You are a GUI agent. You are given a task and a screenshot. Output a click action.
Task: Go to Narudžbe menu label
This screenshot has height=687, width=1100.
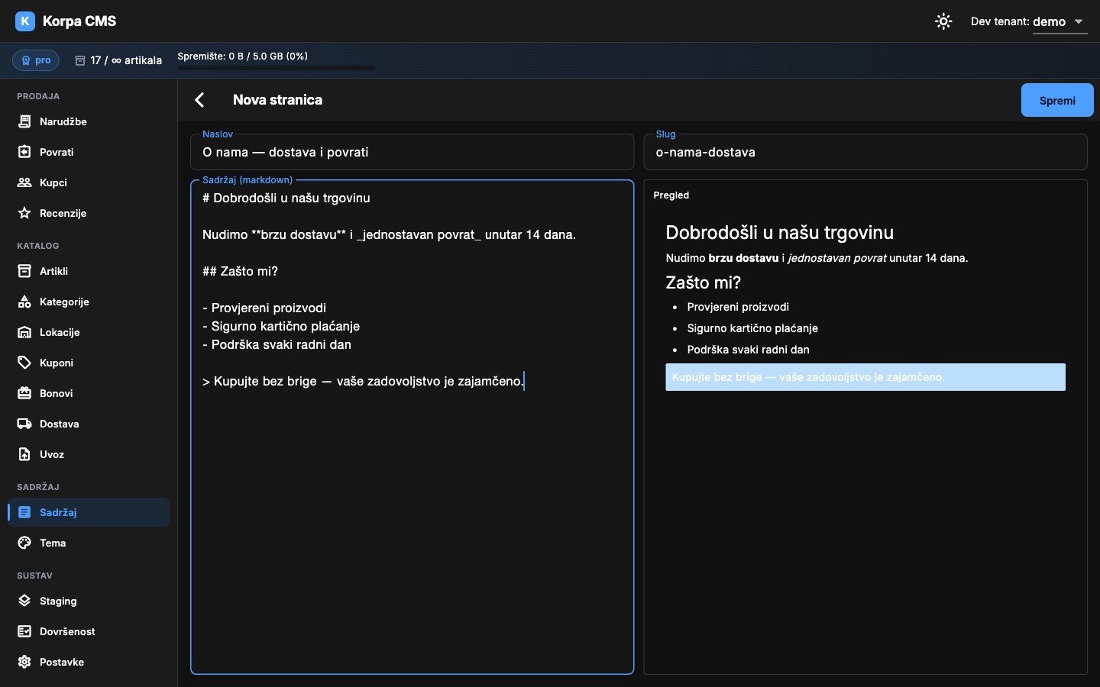63,121
